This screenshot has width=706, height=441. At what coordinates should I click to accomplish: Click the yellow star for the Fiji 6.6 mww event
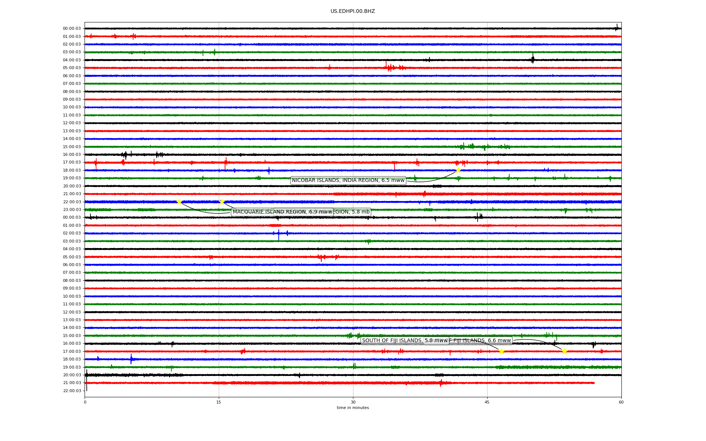pos(564,351)
